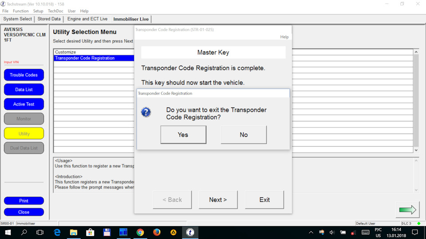This screenshot has height=239, width=426.
Task: Confirm exit by clicking Yes
Action: pyautogui.click(x=183, y=135)
